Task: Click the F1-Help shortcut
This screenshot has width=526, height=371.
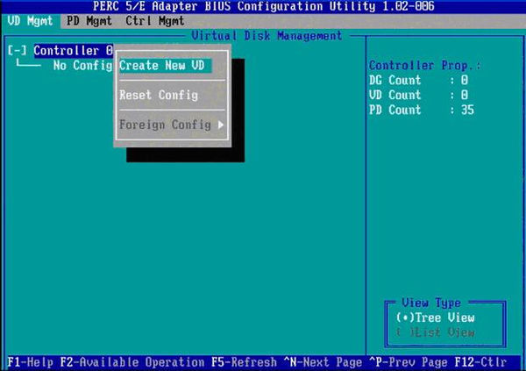Action: click(x=30, y=362)
